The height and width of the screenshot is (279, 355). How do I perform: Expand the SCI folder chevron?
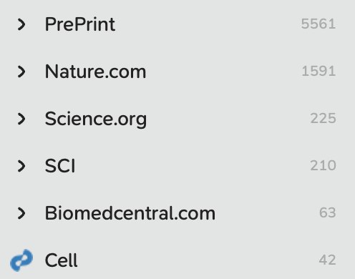tap(21, 166)
